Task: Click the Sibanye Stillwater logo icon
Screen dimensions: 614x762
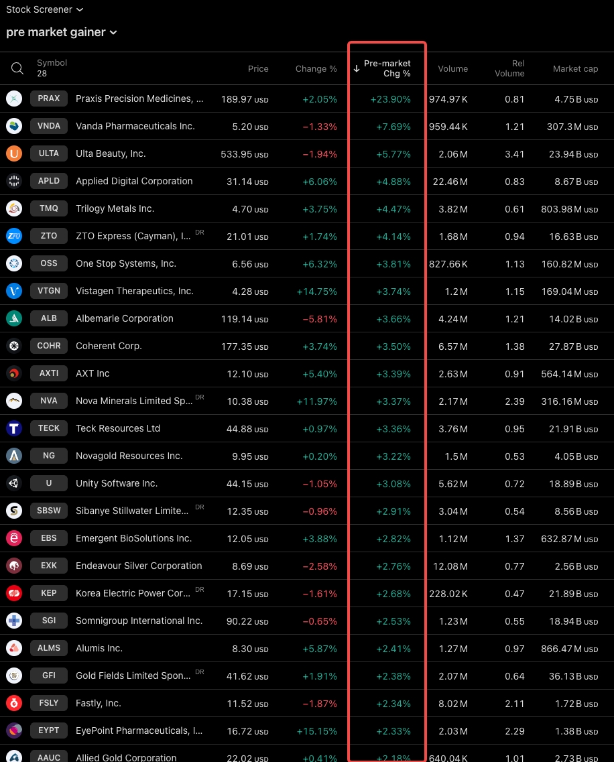Action: coord(14,511)
